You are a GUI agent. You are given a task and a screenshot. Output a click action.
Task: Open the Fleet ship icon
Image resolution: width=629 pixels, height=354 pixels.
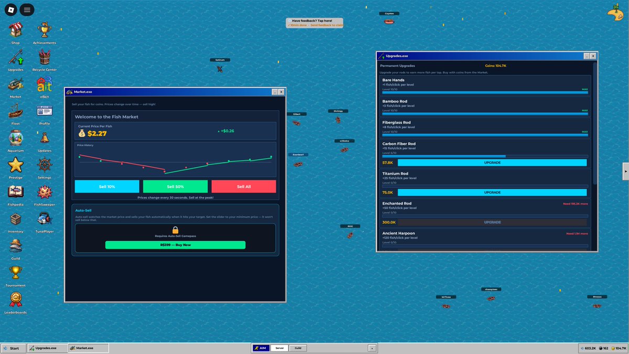pyautogui.click(x=16, y=111)
